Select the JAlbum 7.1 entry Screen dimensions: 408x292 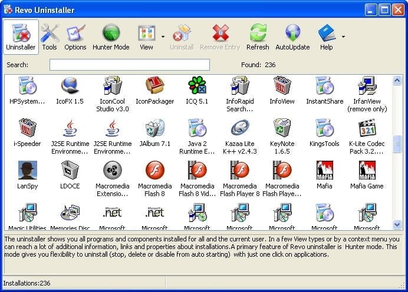click(155, 132)
